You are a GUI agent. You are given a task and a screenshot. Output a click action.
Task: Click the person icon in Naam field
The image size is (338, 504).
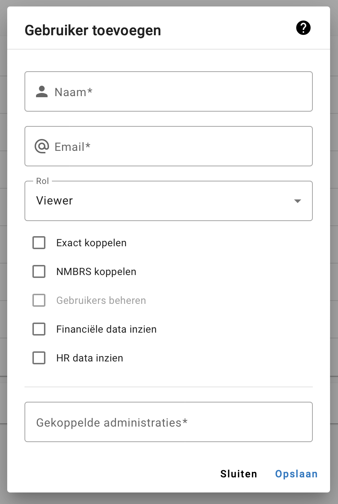pos(42,92)
